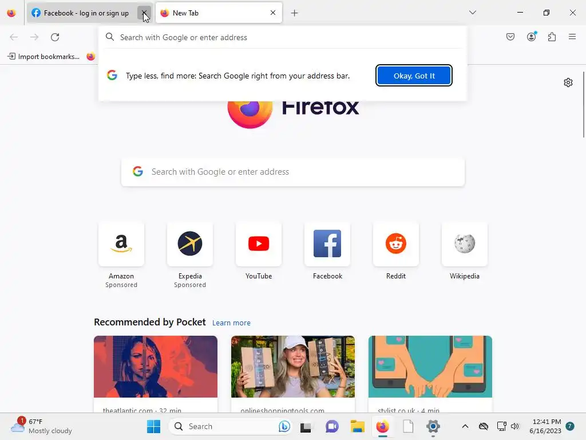Click the page vertical scrollbar

(584, 105)
